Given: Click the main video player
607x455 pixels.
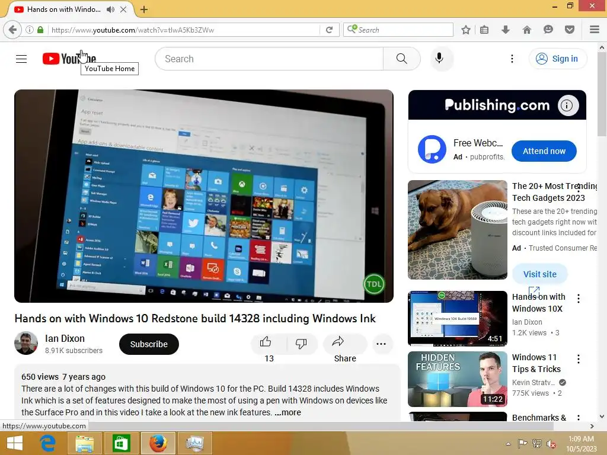Looking at the screenshot, I should click(204, 196).
